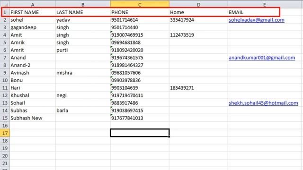
Task: Select the cell containing Hari
Action: click(33, 88)
